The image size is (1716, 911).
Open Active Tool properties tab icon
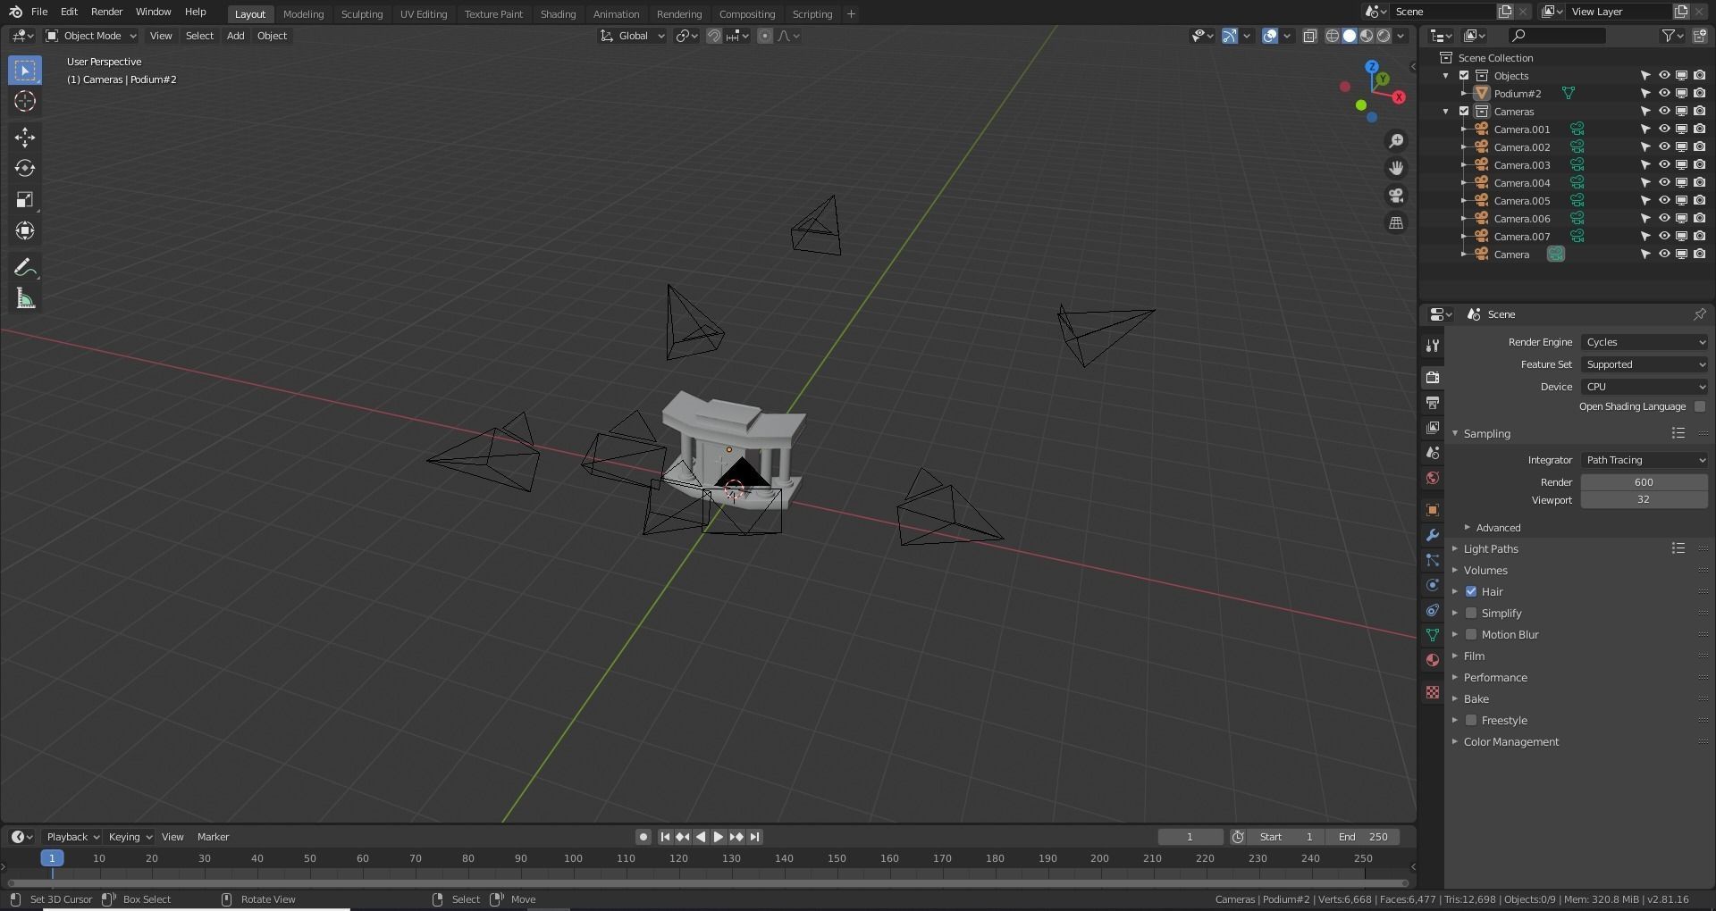click(1433, 346)
